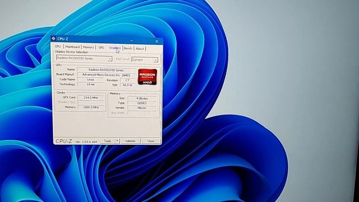Click the GFX Core clock value 214.0 MHz
The height and width of the screenshot is (202, 359).
coord(91,98)
